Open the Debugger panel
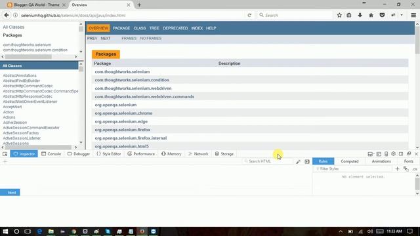420x236 pixels. (79, 154)
